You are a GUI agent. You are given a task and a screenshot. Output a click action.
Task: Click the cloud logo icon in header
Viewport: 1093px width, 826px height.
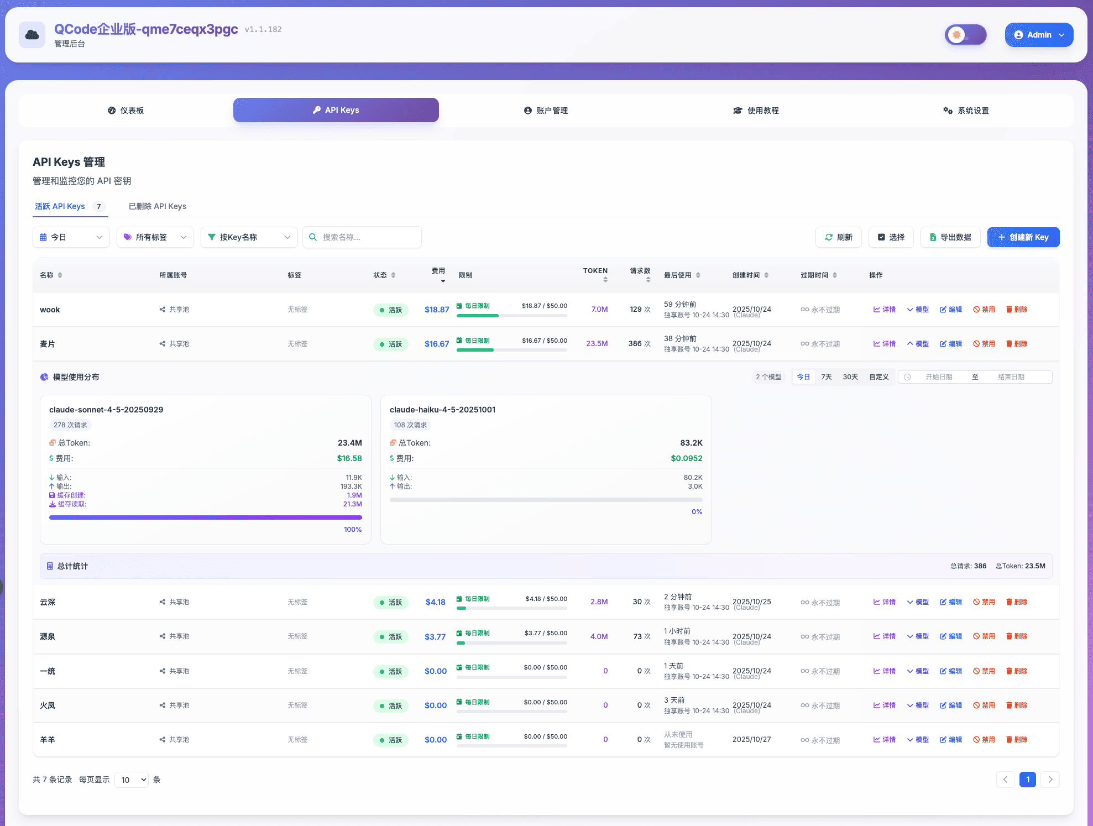[x=32, y=35]
